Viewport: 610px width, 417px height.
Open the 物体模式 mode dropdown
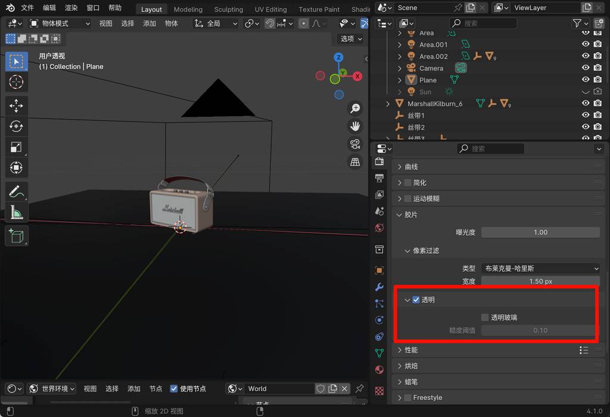point(60,23)
